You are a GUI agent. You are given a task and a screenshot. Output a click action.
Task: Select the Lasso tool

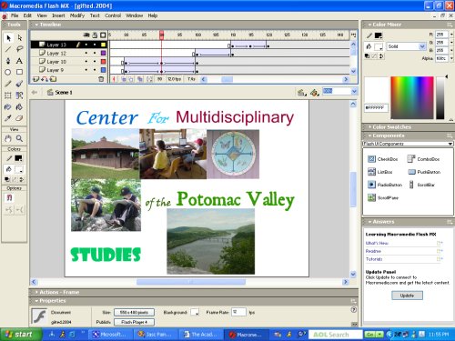click(20, 49)
